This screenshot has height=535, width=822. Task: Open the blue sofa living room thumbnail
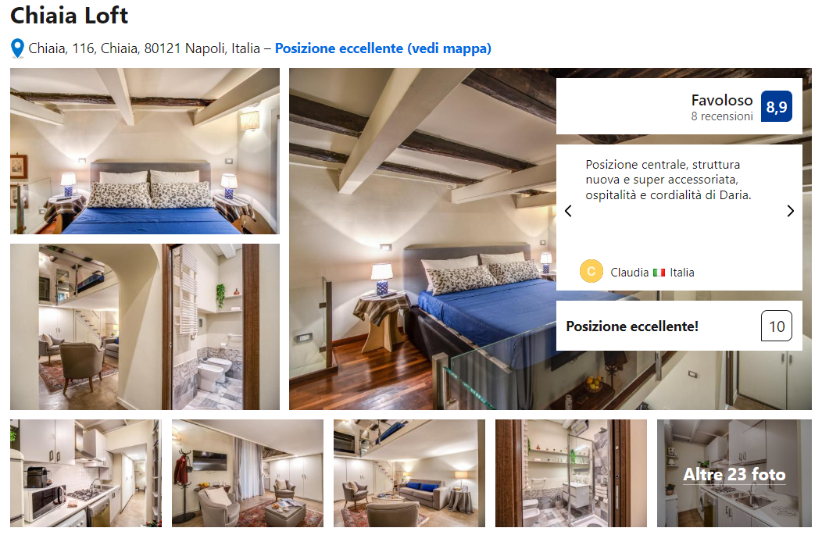pyautogui.click(x=409, y=473)
